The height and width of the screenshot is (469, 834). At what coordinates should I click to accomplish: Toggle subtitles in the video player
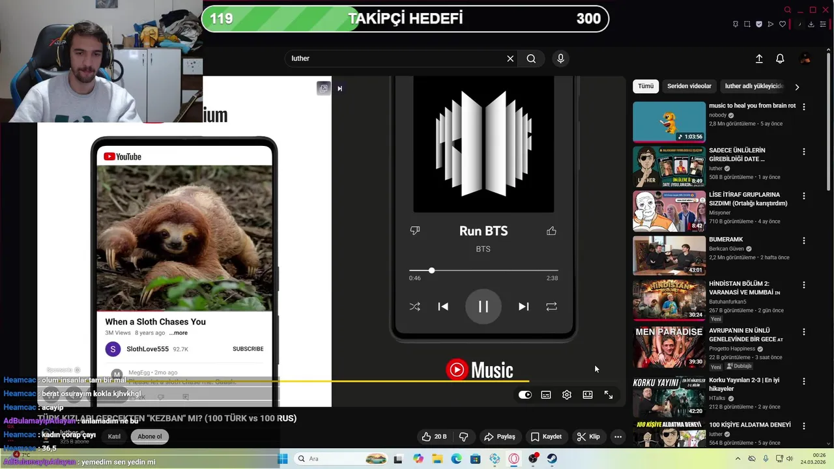pyautogui.click(x=546, y=395)
